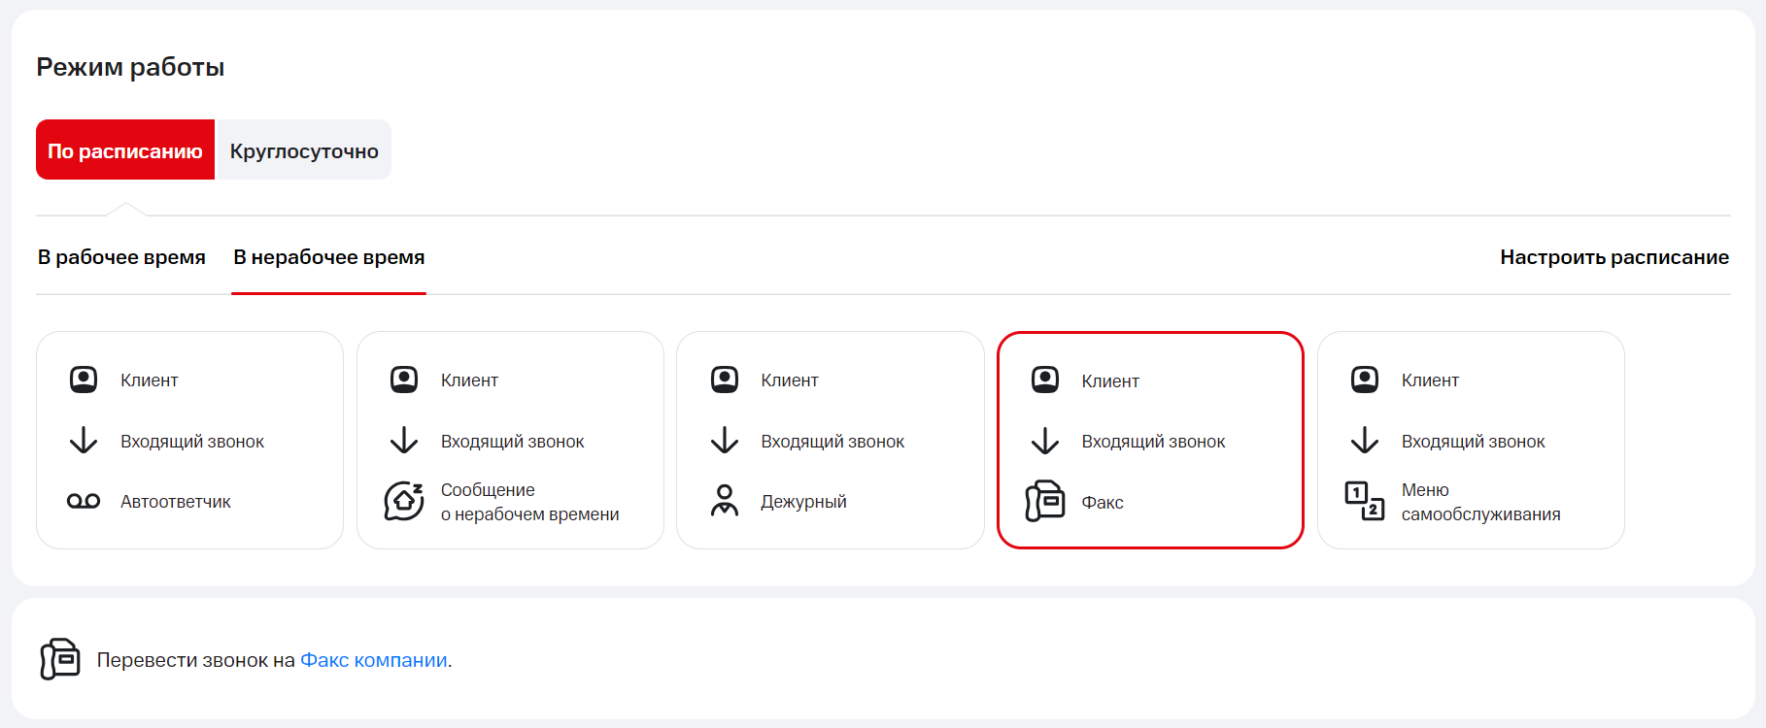Click the off-hours message house icon
1766x728 pixels.
point(403,502)
